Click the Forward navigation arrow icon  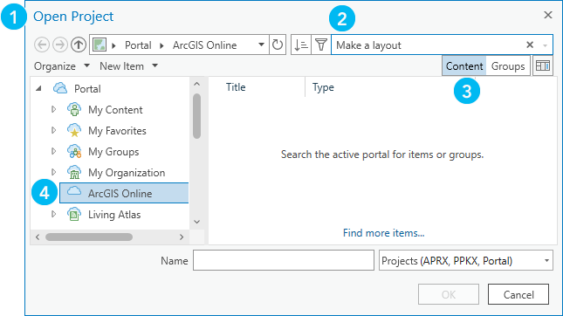coord(60,45)
